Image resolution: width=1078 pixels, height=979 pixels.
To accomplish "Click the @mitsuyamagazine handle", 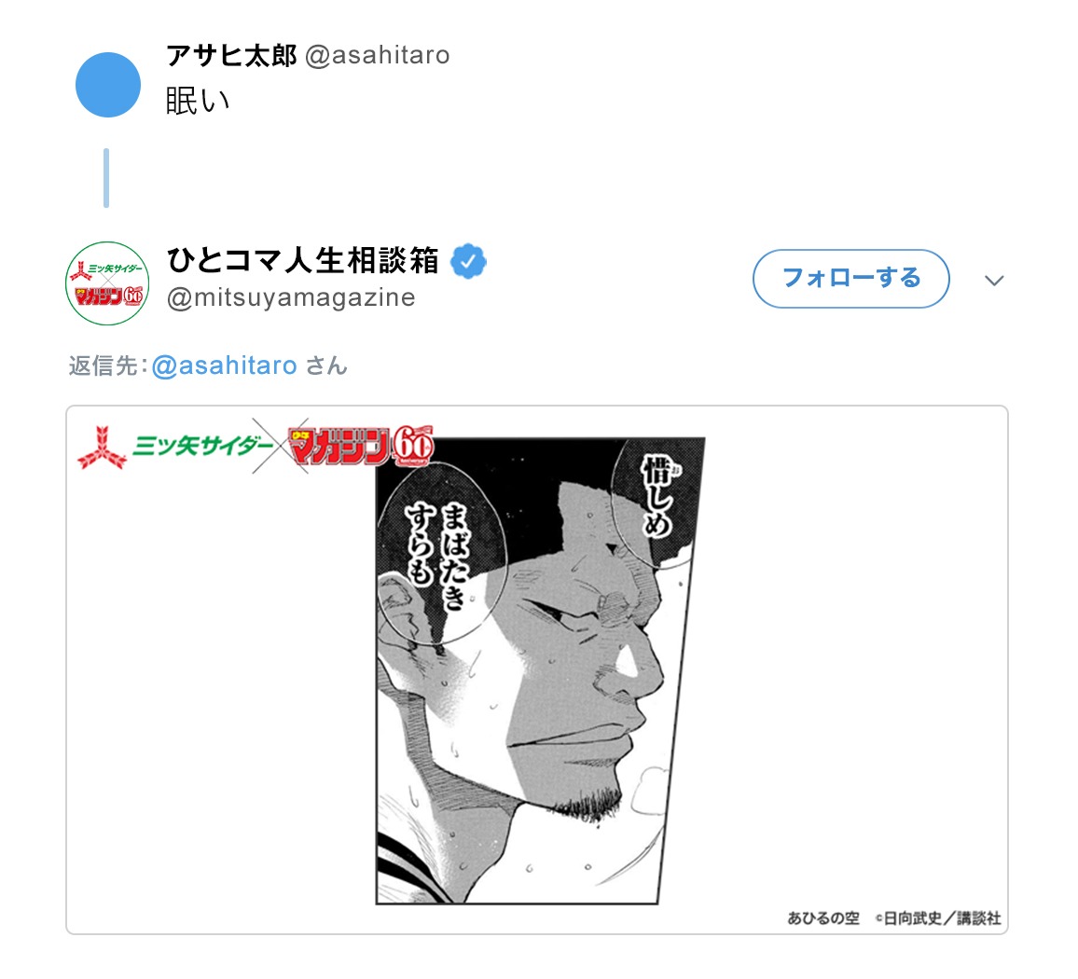I will (291, 297).
